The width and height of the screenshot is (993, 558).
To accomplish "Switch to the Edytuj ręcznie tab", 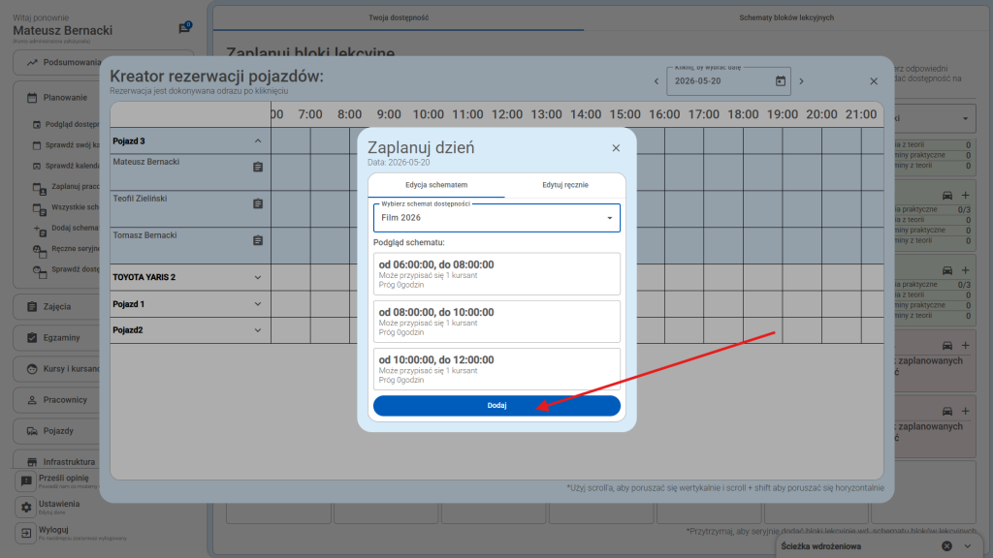I will tap(564, 185).
